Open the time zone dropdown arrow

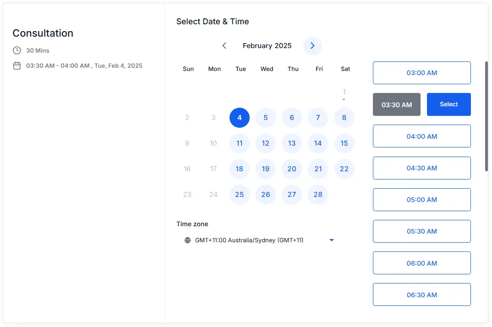[331, 240]
